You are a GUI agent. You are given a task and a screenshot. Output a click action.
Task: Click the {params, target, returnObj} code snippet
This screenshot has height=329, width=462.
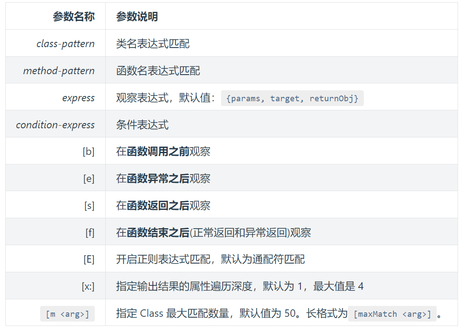point(292,98)
